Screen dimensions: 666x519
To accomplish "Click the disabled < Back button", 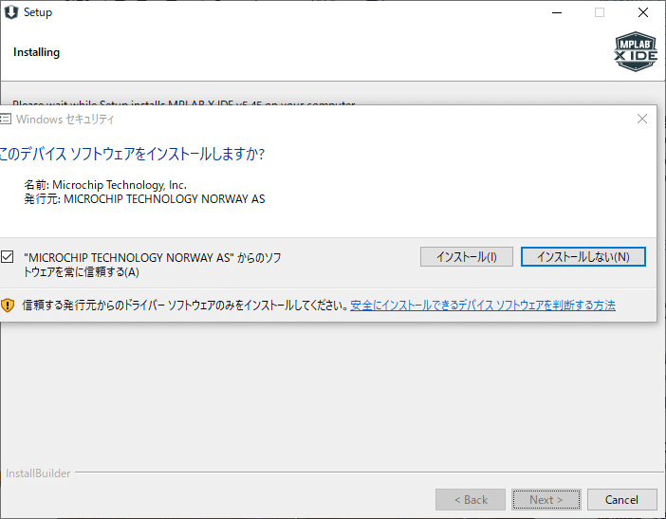I will click(x=471, y=499).
